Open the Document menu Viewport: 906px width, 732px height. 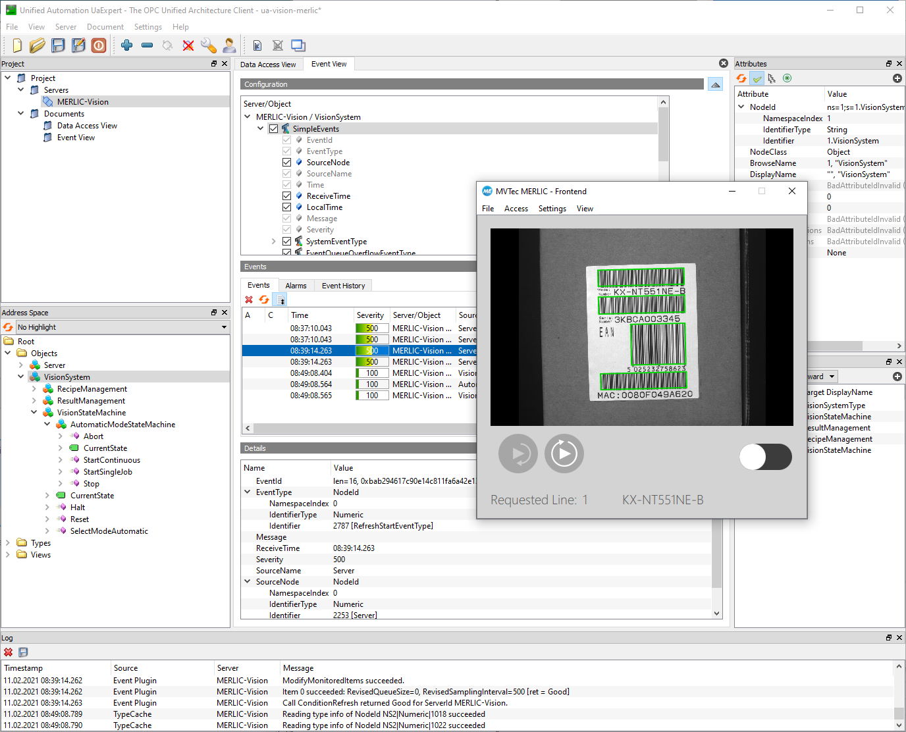pos(105,27)
